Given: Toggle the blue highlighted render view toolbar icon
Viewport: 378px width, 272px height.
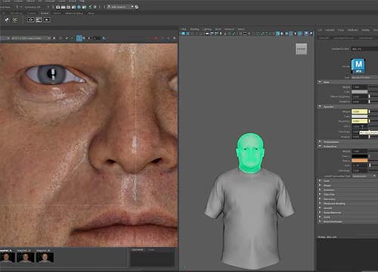Looking at the screenshot, I should click(79, 39).
